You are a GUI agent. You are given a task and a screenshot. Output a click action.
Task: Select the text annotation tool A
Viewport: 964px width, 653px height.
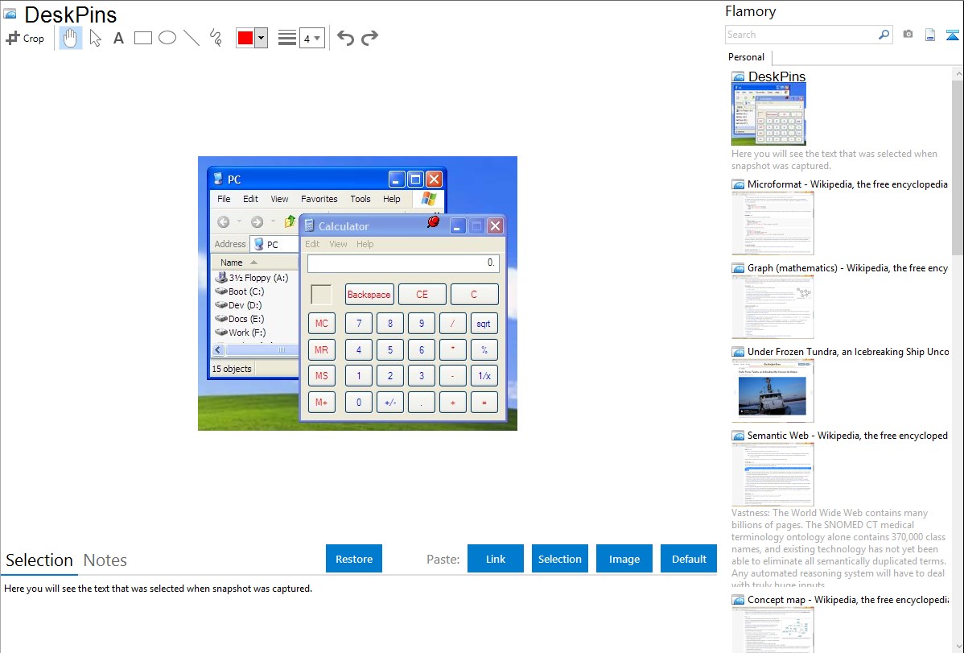(118, 38)
